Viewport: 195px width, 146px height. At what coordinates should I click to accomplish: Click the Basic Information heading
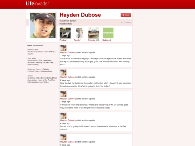tap(35, 45)
